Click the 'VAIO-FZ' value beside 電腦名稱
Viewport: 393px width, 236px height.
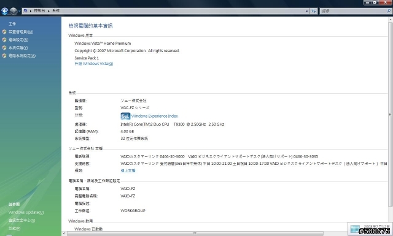(128, 189)
